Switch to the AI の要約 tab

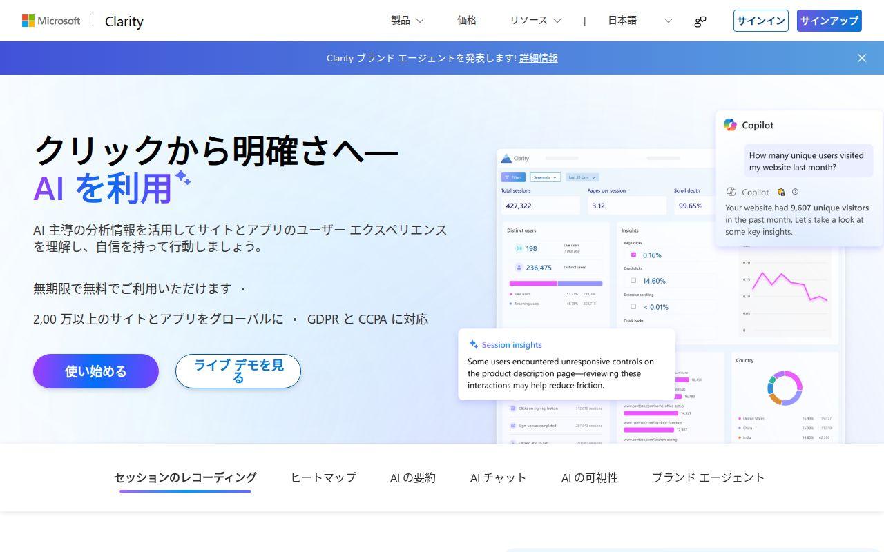pyautogui.click(x=413, y=477)
